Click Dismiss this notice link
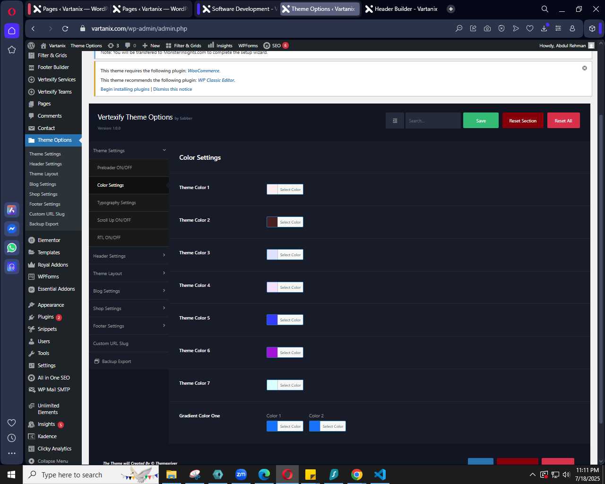605x484 pixels. (173, 89)
